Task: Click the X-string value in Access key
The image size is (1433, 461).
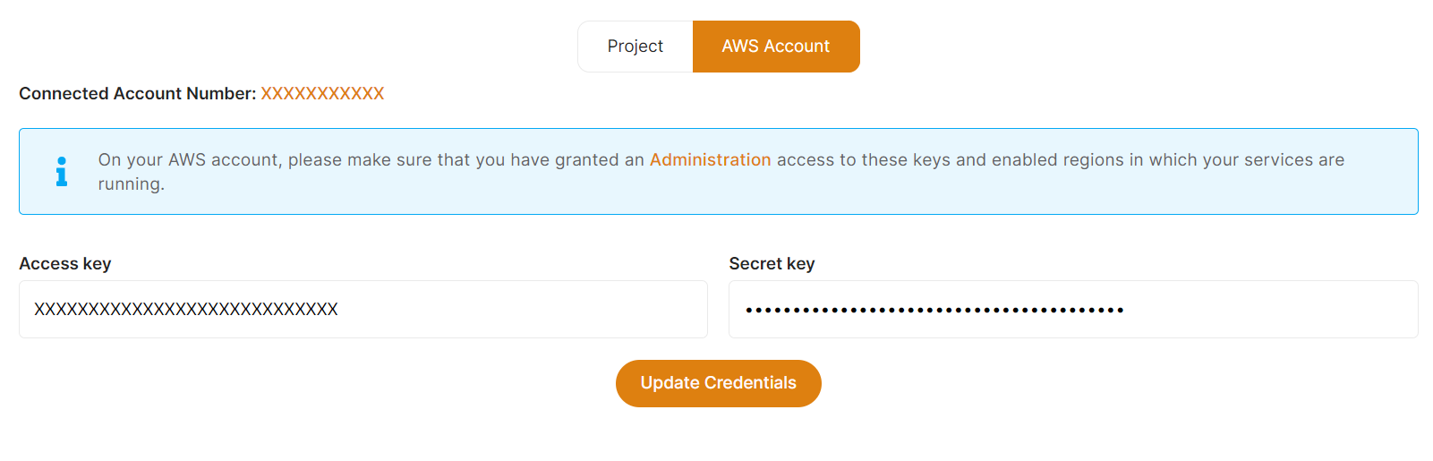Action: point(186,310)
